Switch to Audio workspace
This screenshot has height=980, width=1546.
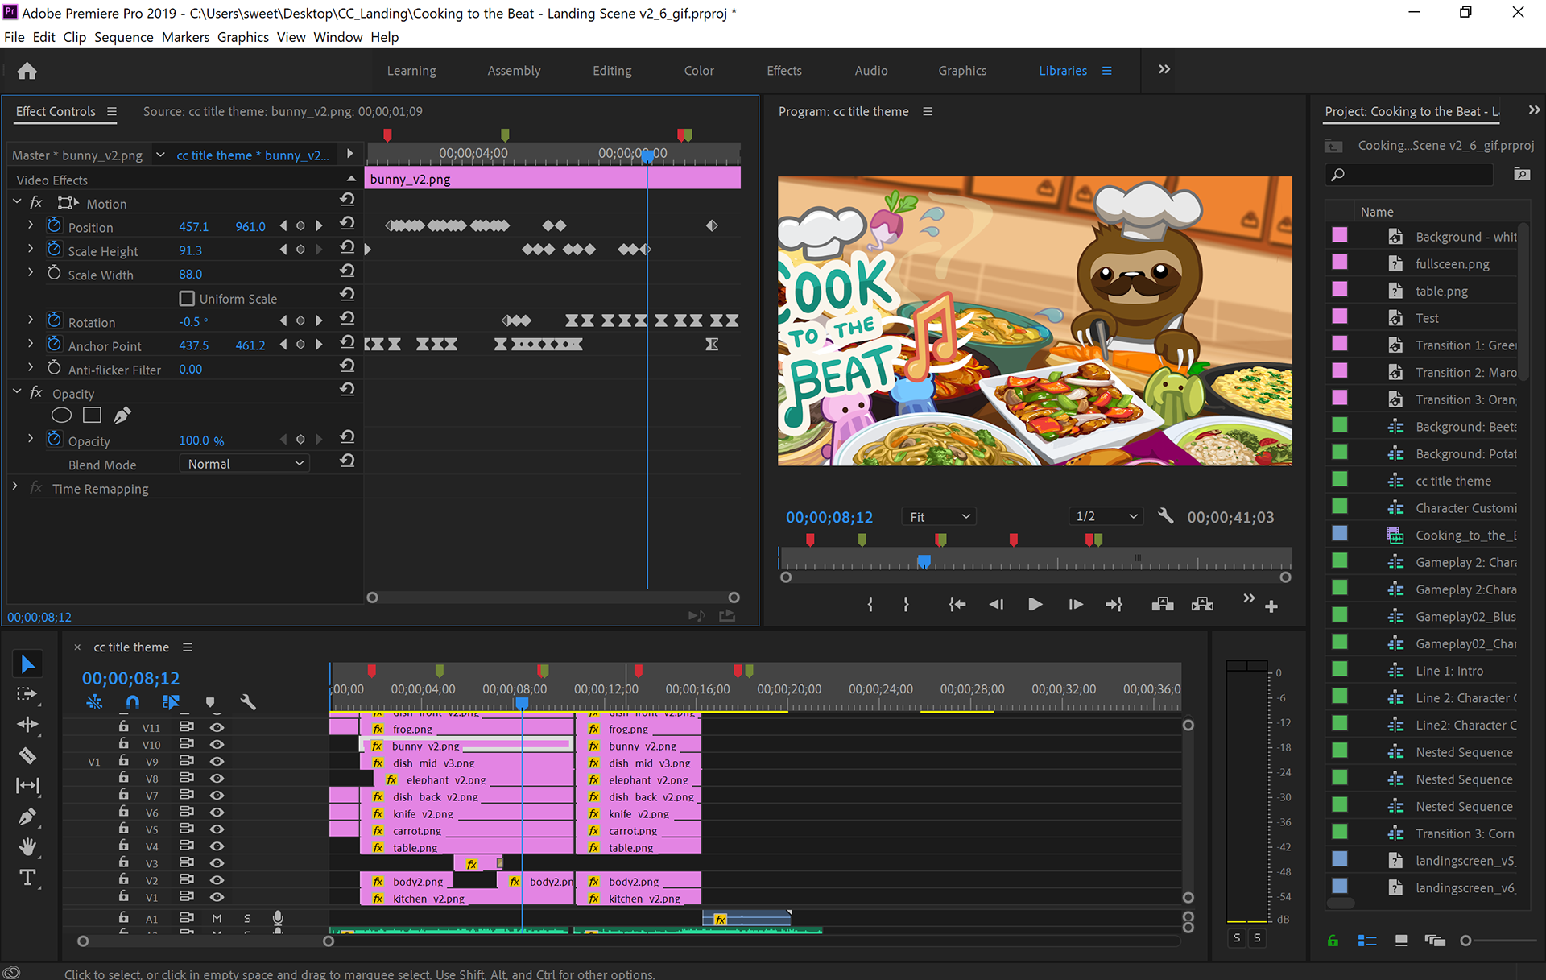tap(871, 71)
